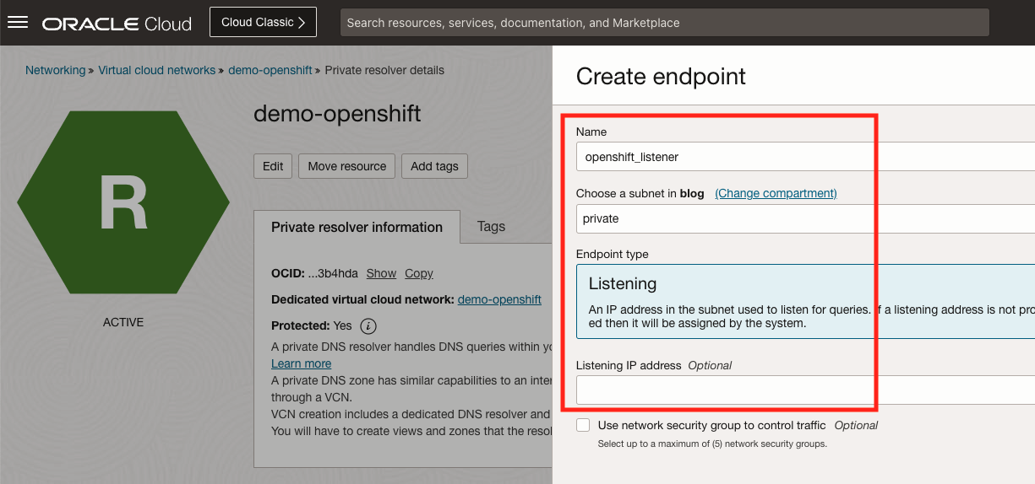Go to the Networking breadcrumb
The width and height of the screenshot is (1035, 484).
[55, 70]
